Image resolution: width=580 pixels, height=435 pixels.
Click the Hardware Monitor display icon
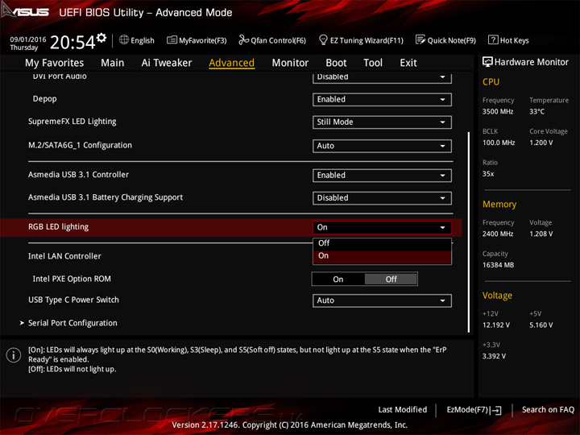click(487, 62)
